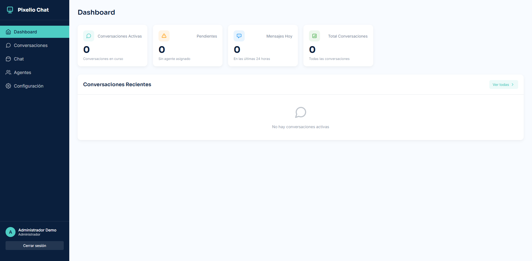The image size is (532, 261).
Task: Click the Dashboard home icon in sidebar
Action: pos(8,32)
